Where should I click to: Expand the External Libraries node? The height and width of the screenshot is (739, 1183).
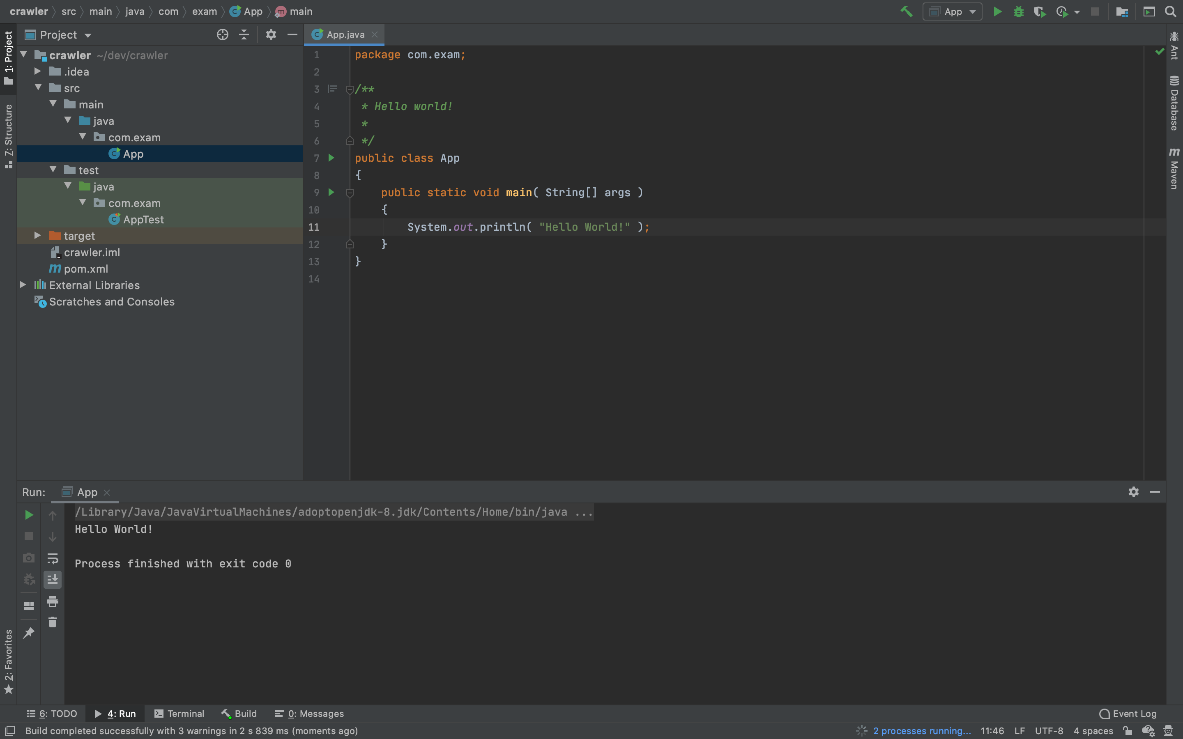(x=23, y=285)
